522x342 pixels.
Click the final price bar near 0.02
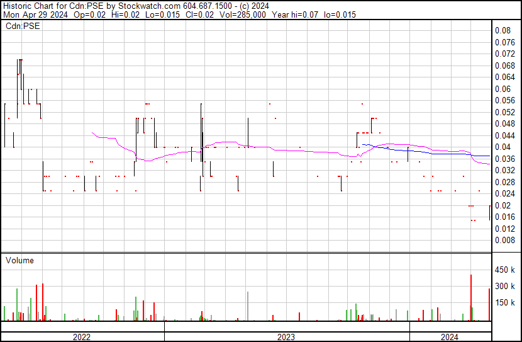(x=489, y=213)
